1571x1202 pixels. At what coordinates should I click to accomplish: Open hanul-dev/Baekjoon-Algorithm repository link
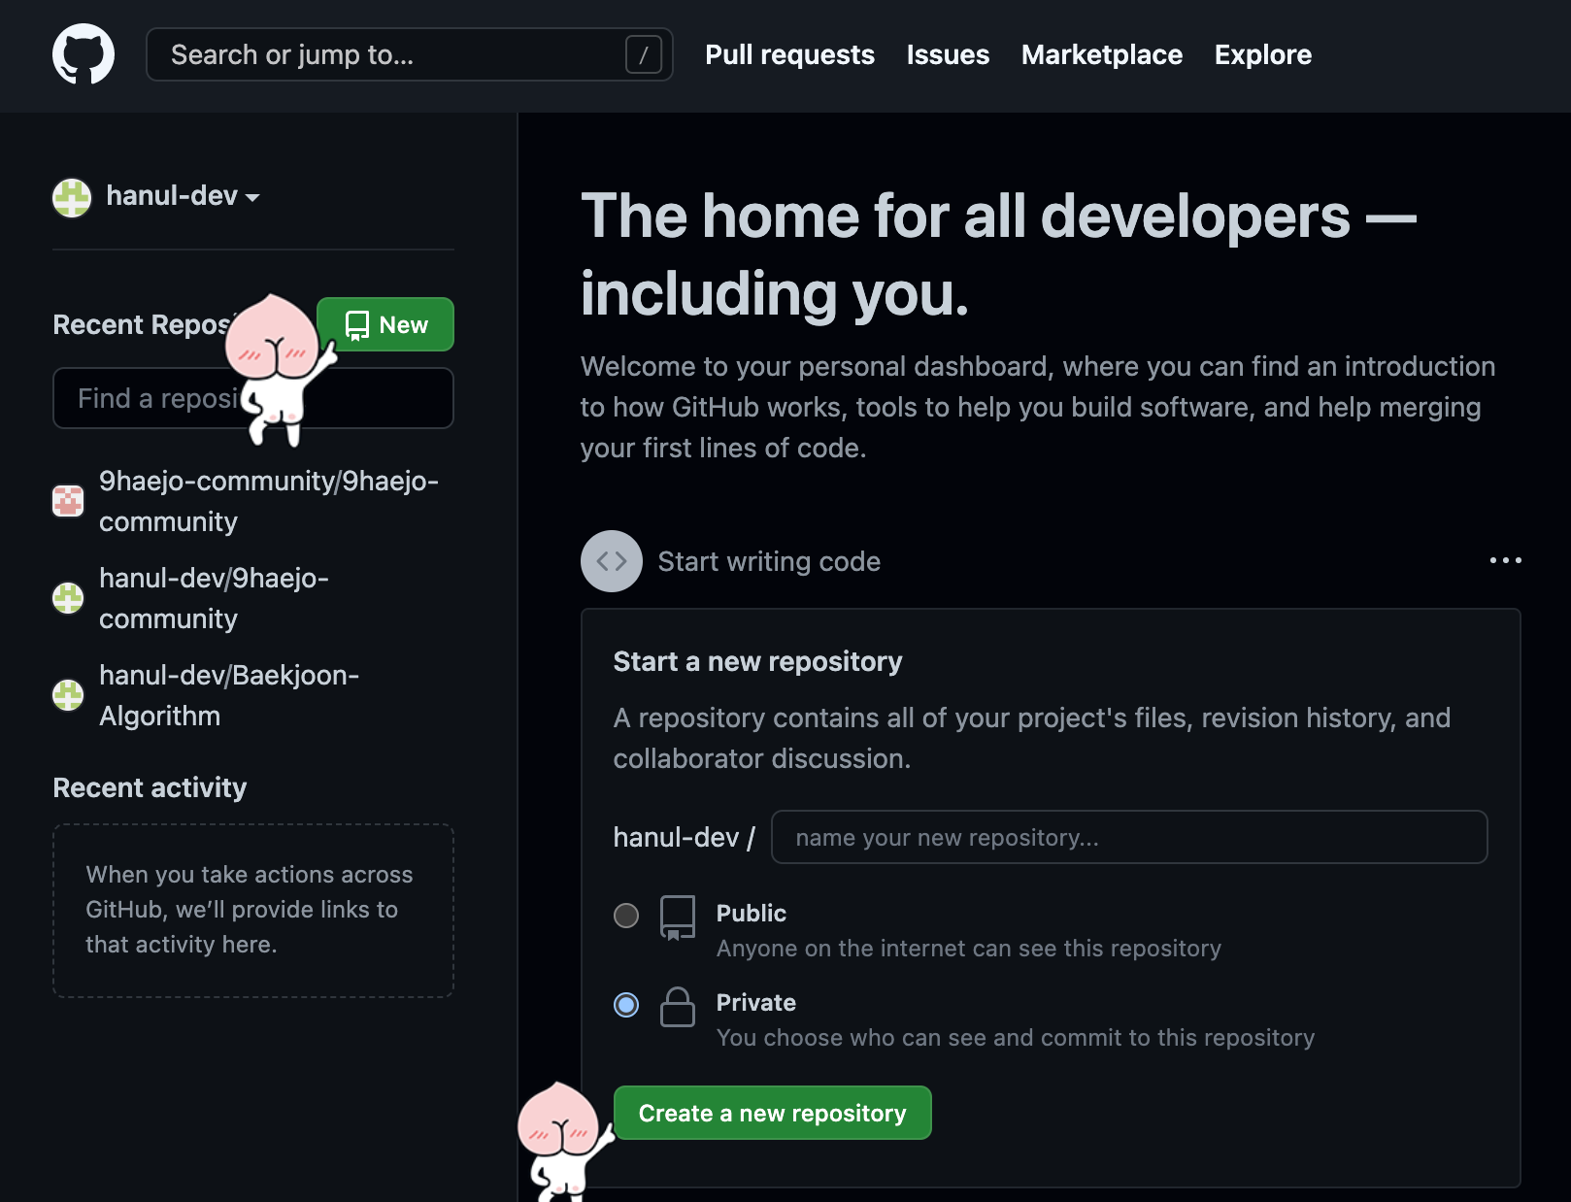pyautogui.click(x=229, y=695)
